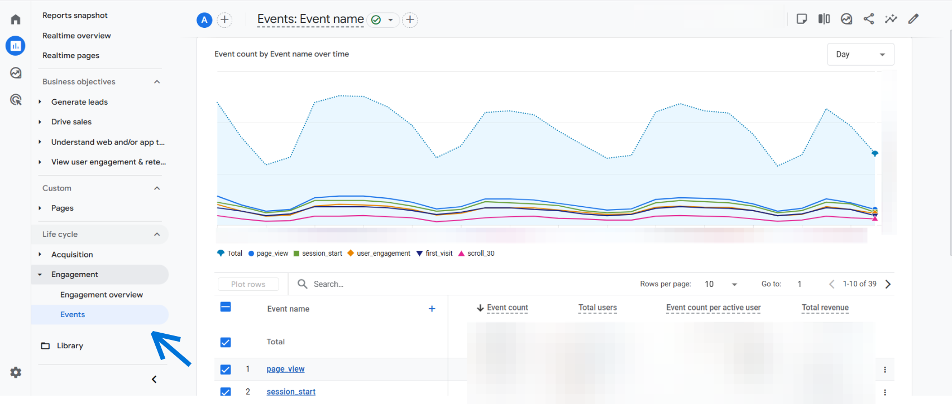The width and height of the screenshot is (952, 404).
Task: Open the page_view event link
Action: pyautogui.click(x=285, y=369)
